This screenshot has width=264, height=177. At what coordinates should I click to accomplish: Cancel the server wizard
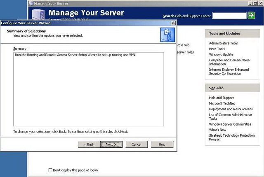point(137,144)
